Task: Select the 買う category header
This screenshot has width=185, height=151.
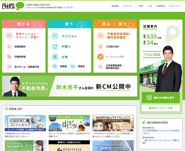Action: pos(70,24)
